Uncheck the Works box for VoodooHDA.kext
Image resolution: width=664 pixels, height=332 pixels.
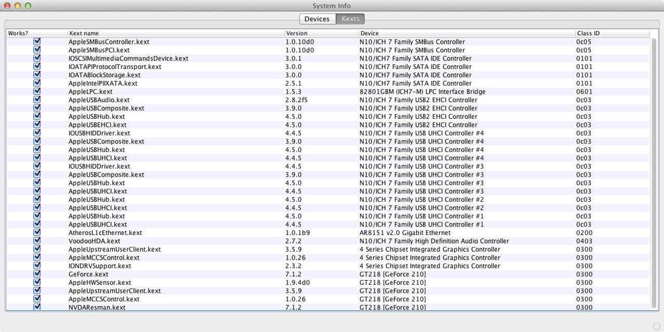(37, 241)
